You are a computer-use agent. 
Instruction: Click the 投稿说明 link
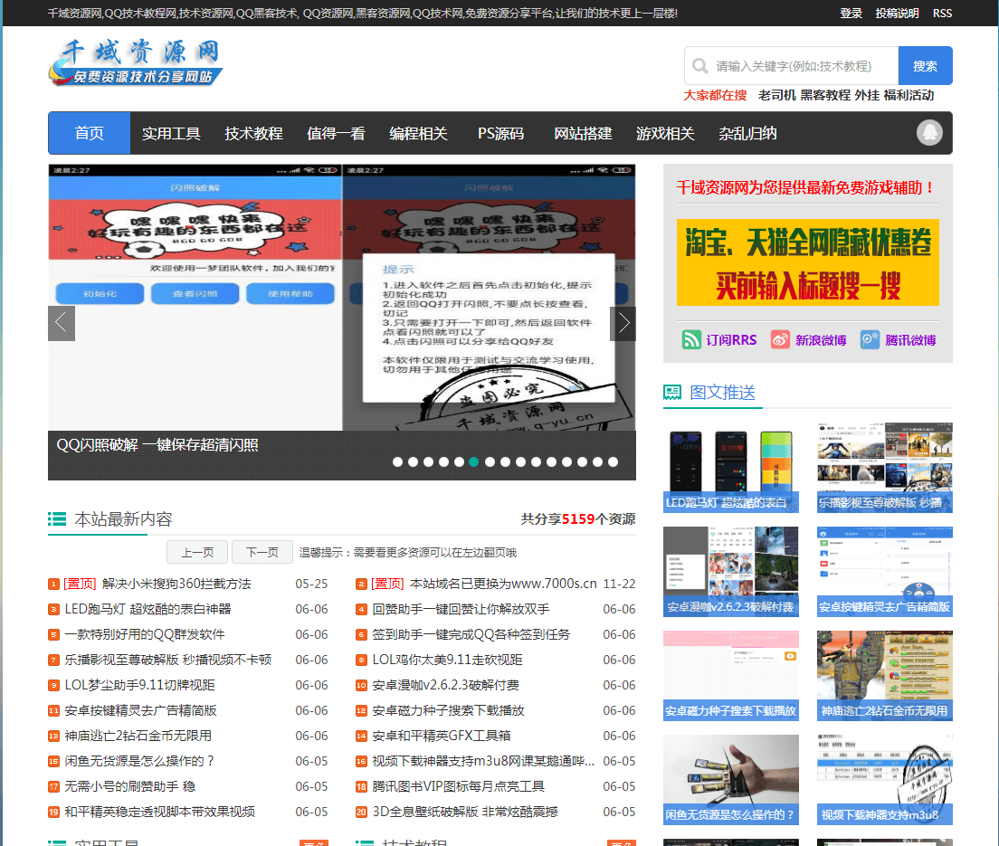[x=897, y=14]
